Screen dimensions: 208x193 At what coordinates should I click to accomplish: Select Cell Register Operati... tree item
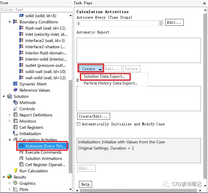point(45,165)
